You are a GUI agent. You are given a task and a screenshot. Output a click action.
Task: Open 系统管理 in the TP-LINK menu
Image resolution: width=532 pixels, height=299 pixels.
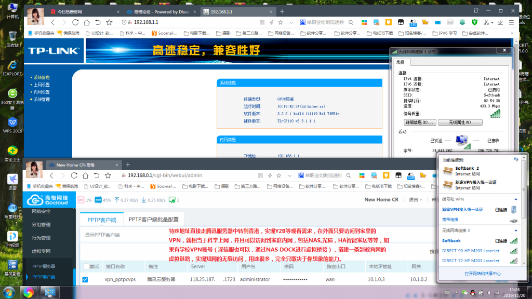click(x=42, y=99)
